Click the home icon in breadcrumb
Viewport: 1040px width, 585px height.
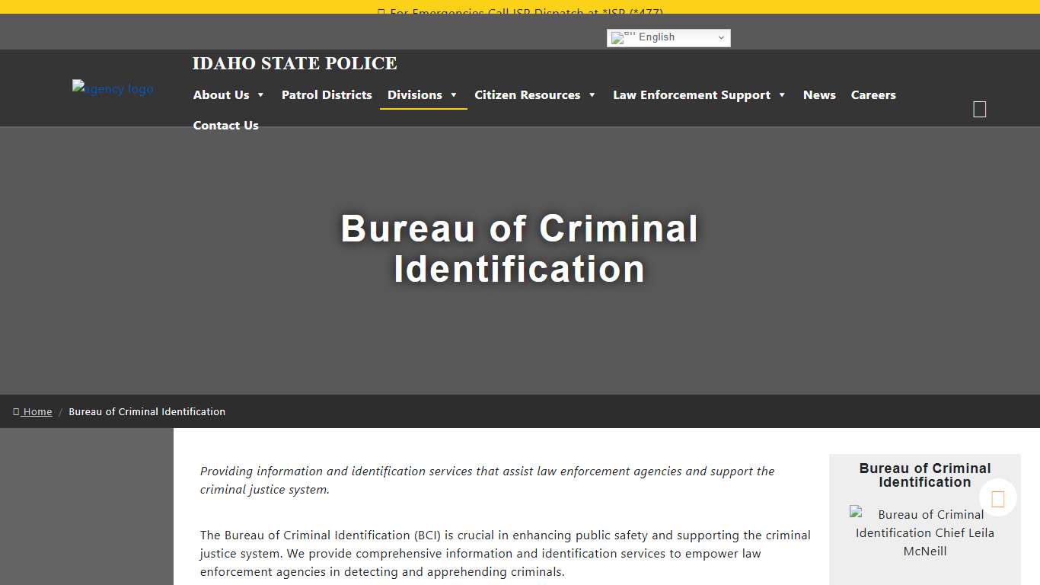[x=17, y=411]
